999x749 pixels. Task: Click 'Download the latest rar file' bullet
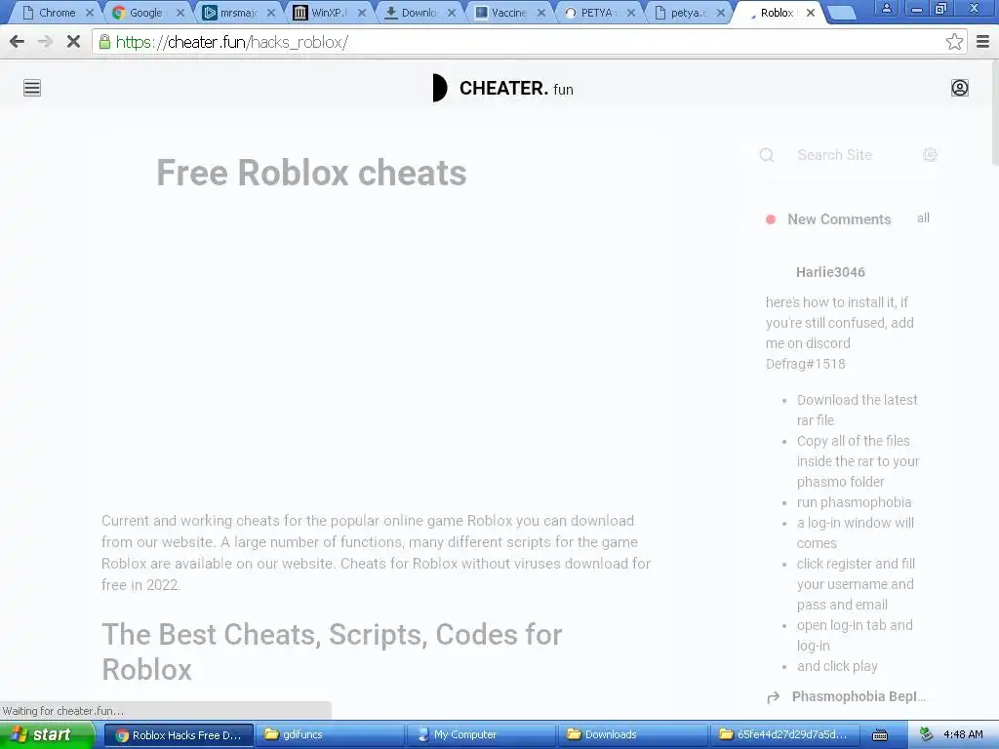point(857,411)
